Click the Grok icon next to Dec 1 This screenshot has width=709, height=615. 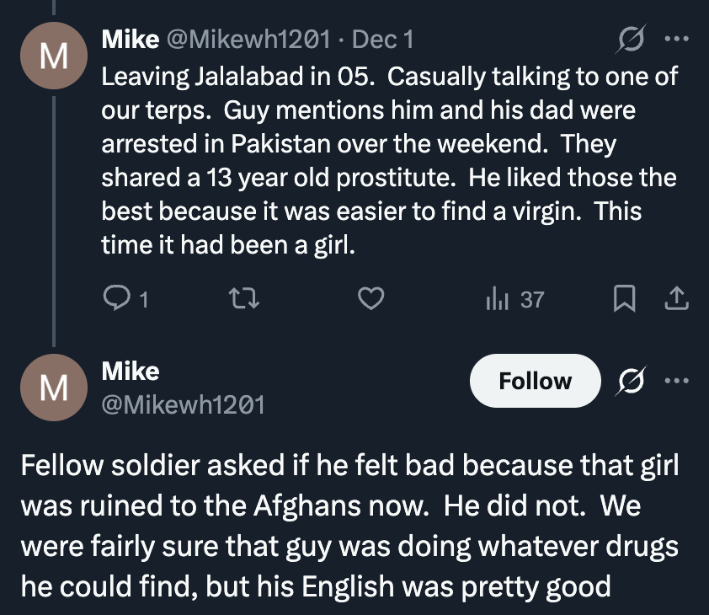pyautogui.click(x=632, y=40)
